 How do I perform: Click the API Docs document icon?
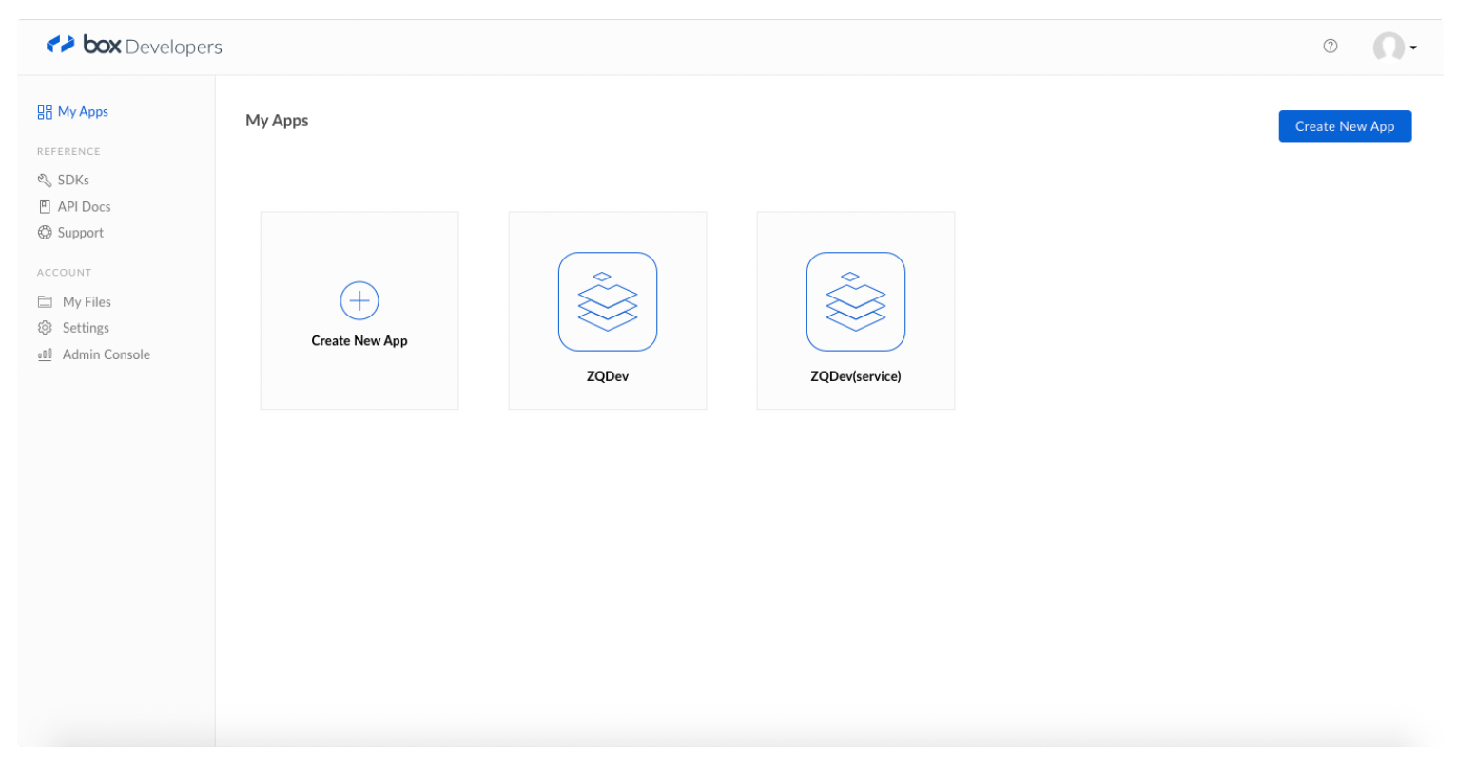click(x=45, y=206)
